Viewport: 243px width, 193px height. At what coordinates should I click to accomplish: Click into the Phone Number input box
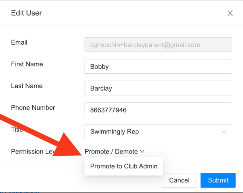(x=158, y=110)
